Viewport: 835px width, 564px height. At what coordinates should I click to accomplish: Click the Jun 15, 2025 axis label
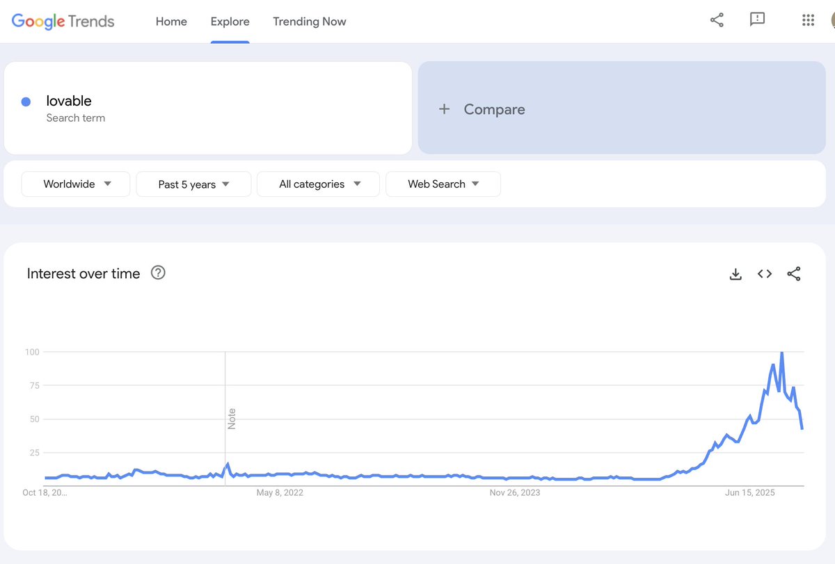[749, 493]
